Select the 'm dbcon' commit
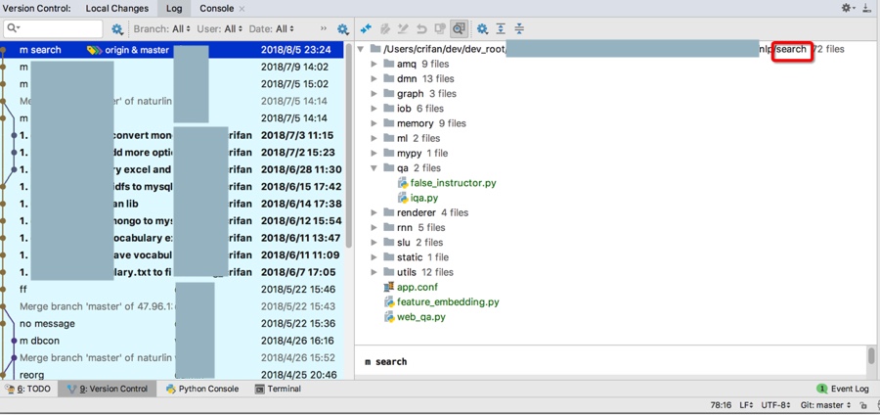The image size is (880, 415). (x=172, y=341)
